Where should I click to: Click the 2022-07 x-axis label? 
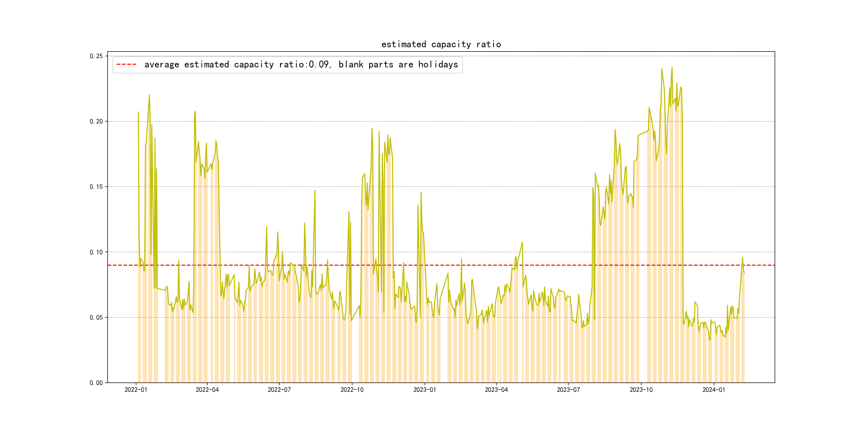pyautogui.click(x=279, y=390)
